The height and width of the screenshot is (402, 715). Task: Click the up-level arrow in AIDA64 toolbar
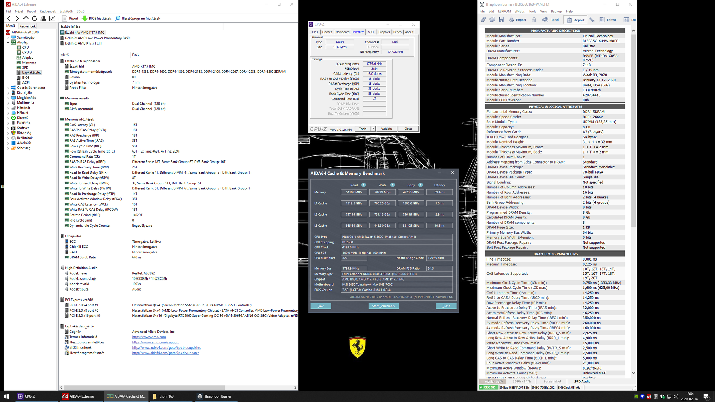coord(26,18)
